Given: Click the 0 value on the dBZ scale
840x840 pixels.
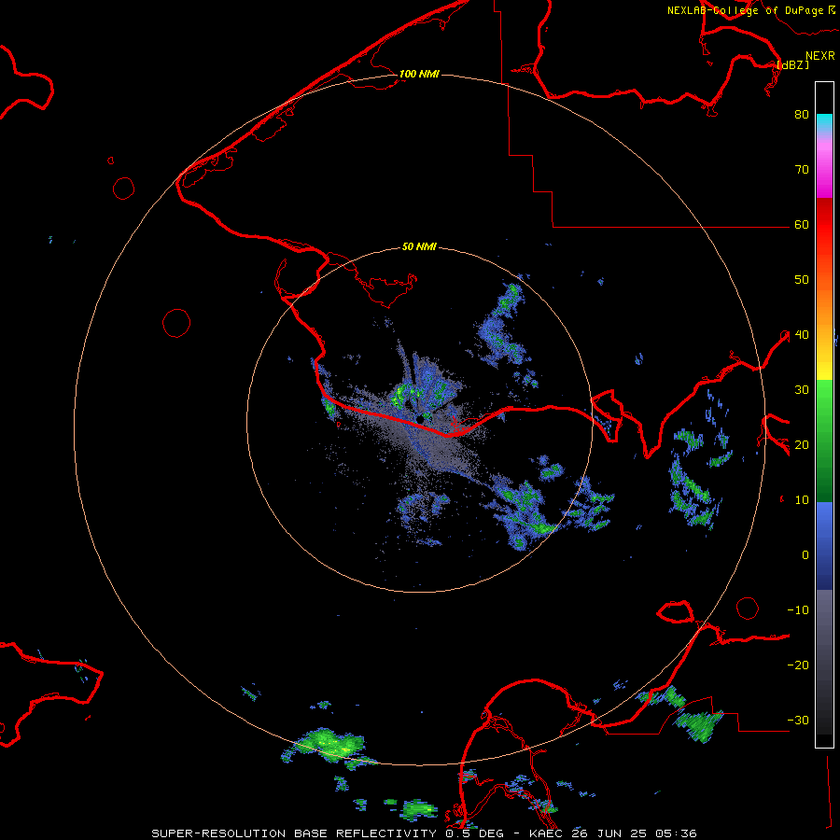Looking at the screenshot, I should click(805, 555).
